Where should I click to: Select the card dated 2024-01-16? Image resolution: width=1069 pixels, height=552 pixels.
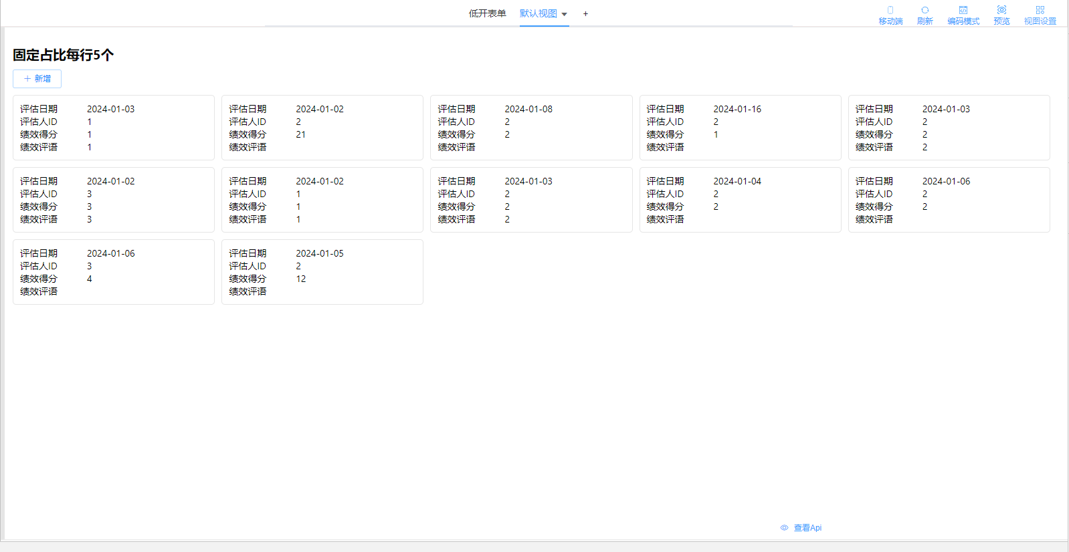[x=740, y=128]
